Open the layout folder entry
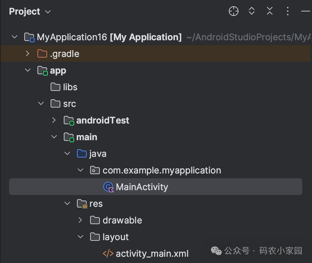 pos(115,237)
